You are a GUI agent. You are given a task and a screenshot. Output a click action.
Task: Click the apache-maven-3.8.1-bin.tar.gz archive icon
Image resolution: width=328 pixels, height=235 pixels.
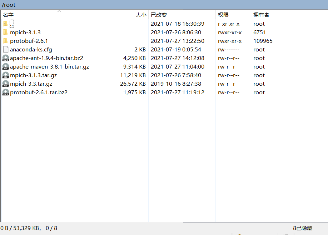6,66
